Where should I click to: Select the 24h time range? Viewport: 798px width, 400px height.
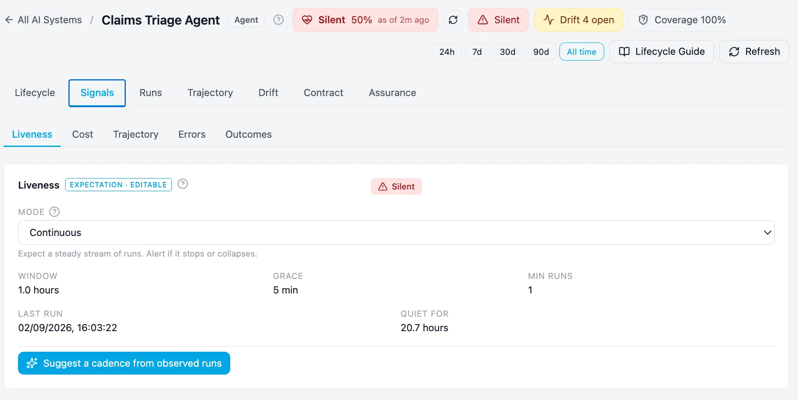[x=447, y=52]
